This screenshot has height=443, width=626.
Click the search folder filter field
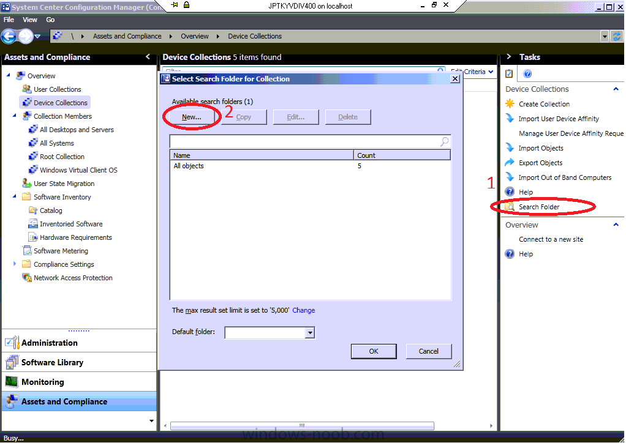coord(304,141)
